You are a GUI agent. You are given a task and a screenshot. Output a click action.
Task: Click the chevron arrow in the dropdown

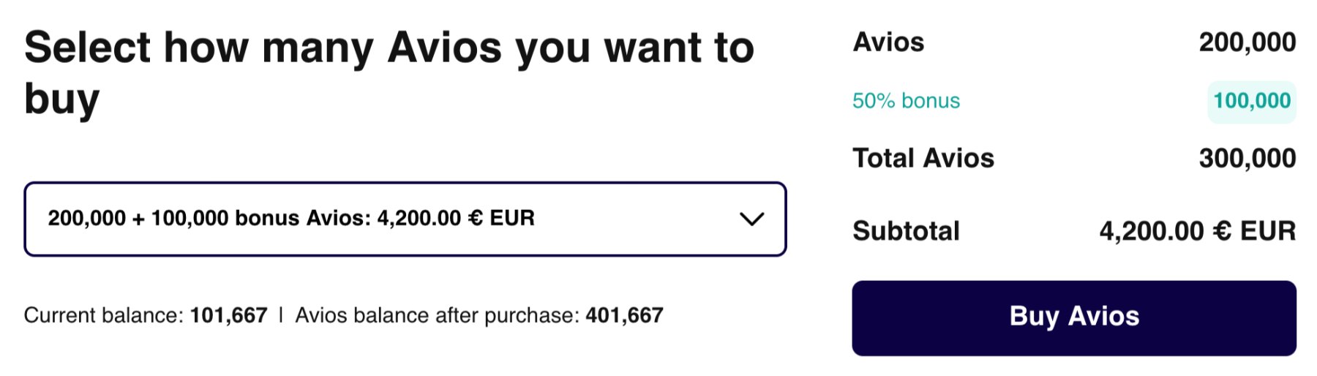[751, 219]
